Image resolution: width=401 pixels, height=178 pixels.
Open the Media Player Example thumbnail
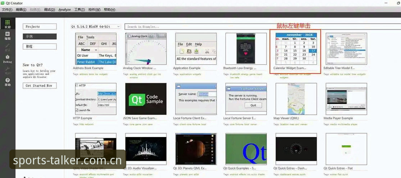coord(346,99)
